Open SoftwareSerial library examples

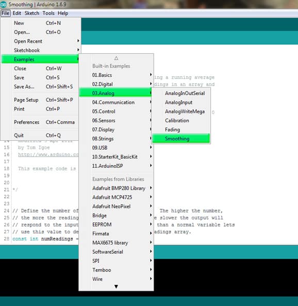[x=116, y=252]
